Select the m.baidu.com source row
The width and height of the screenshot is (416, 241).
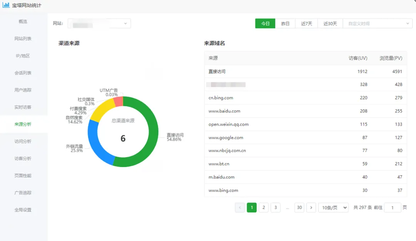[305, 177]
